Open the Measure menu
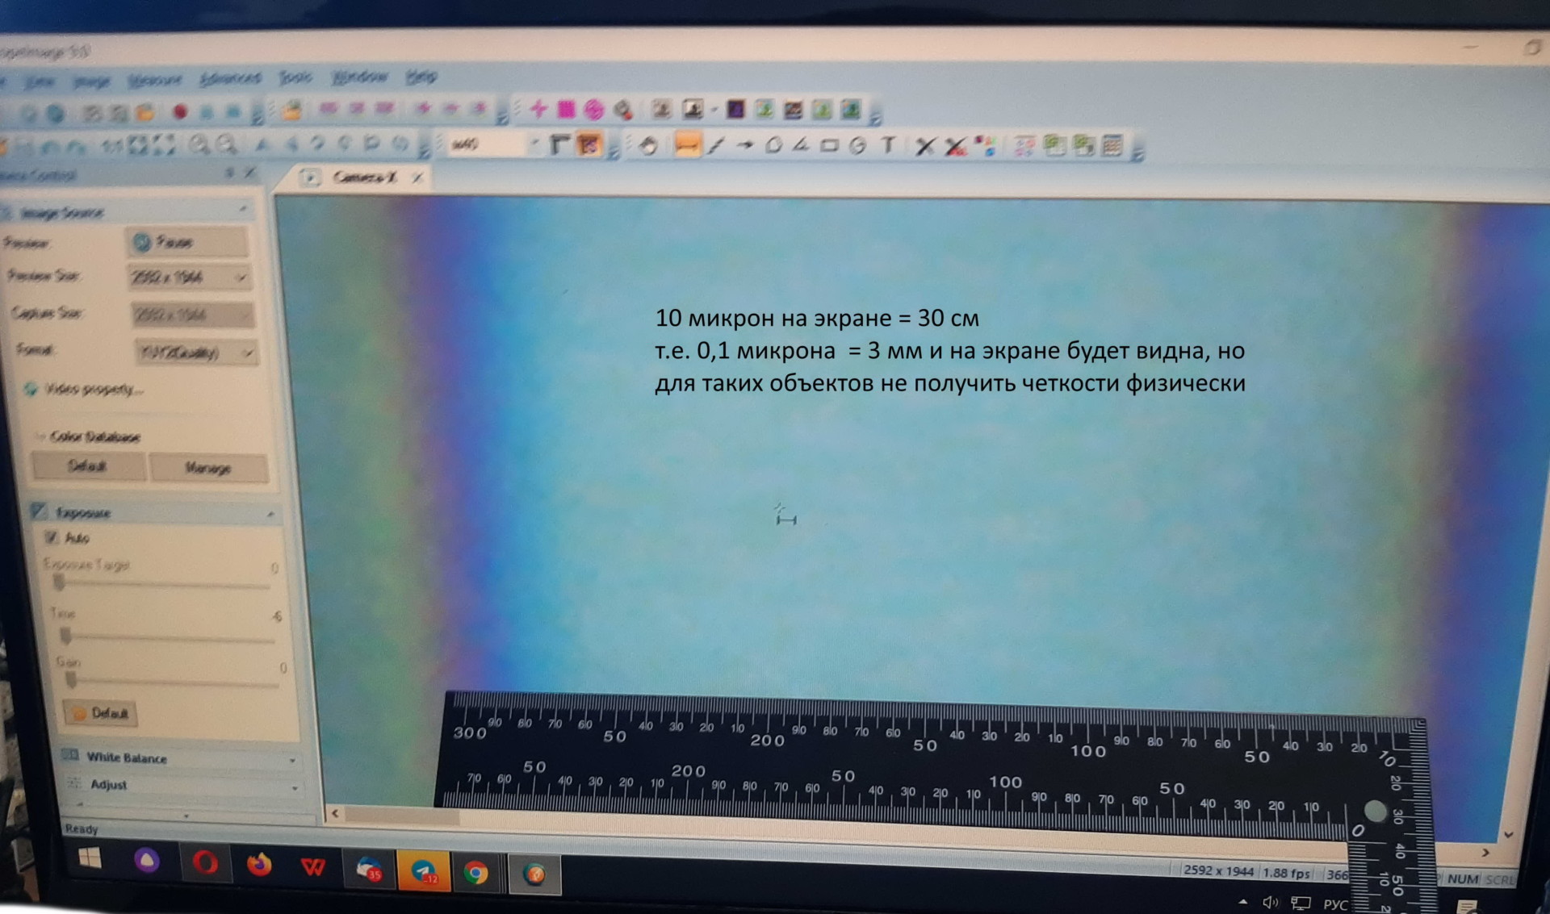Image resolution: width=1550 pixels, height=914 pixels. point(154,80)
